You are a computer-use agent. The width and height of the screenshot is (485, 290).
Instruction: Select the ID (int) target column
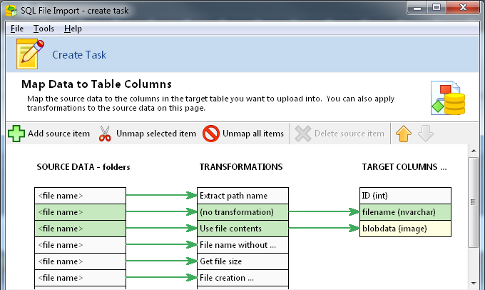(x=405, y=196)
